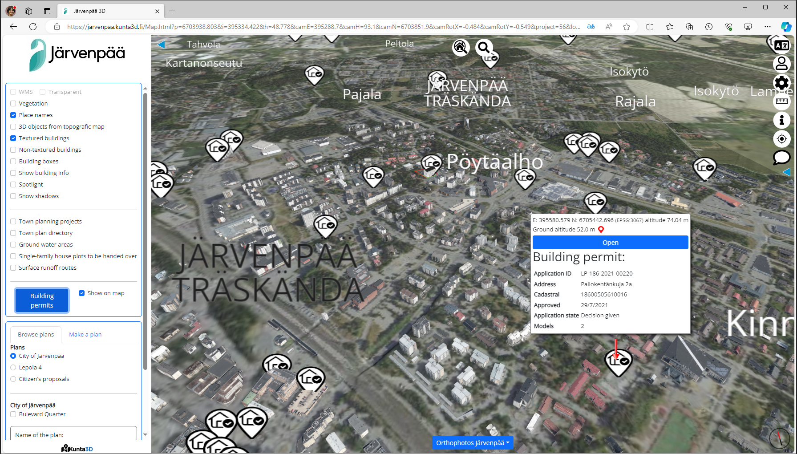The height and width of the screenshot is (454, 797).
Task: Enable the Spotlight checkbox
Action: (13, 184)
